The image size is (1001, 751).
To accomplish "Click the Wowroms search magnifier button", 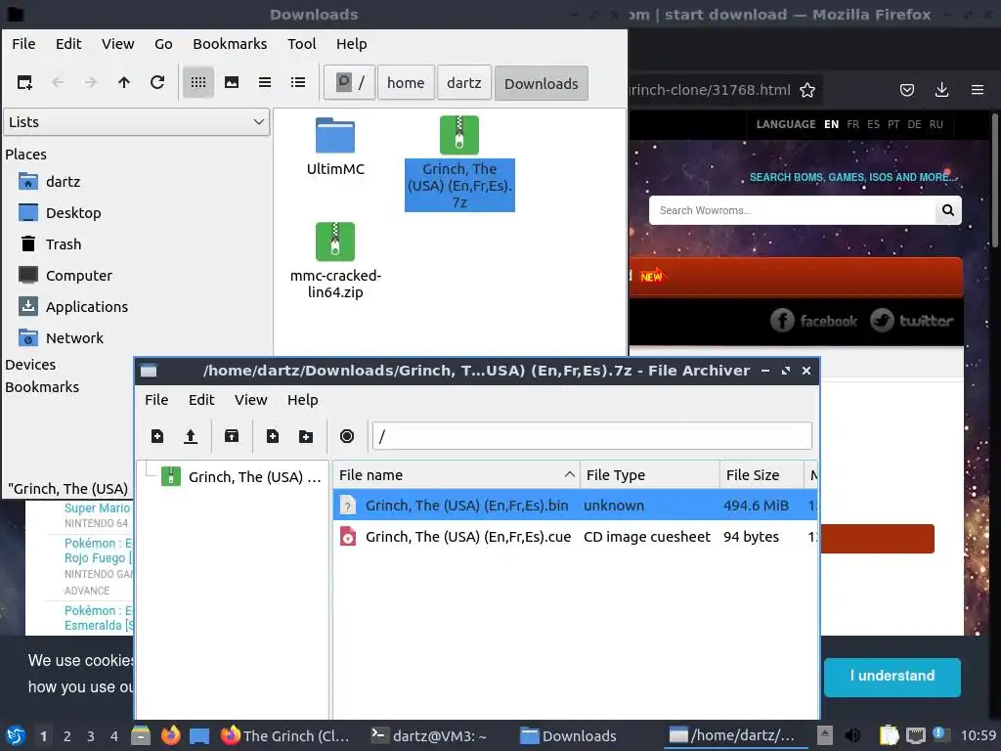I will click(948, 210).
